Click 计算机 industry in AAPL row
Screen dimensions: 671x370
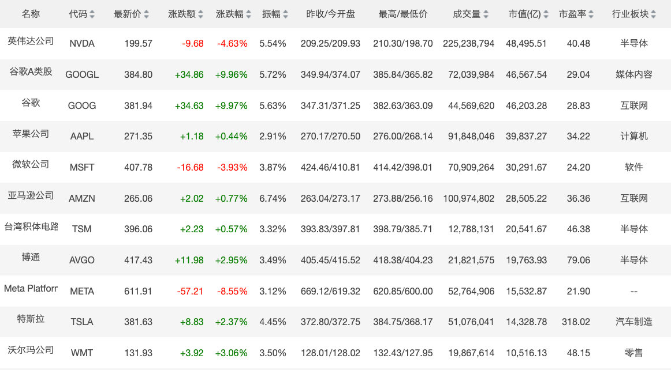[634, 136]
